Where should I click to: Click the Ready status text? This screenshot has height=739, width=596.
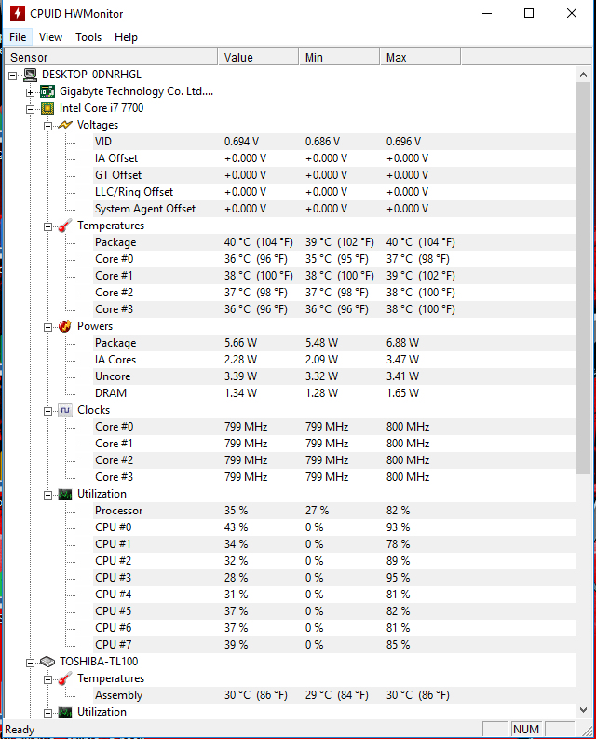pyautogui.click(x=20, y=730)
